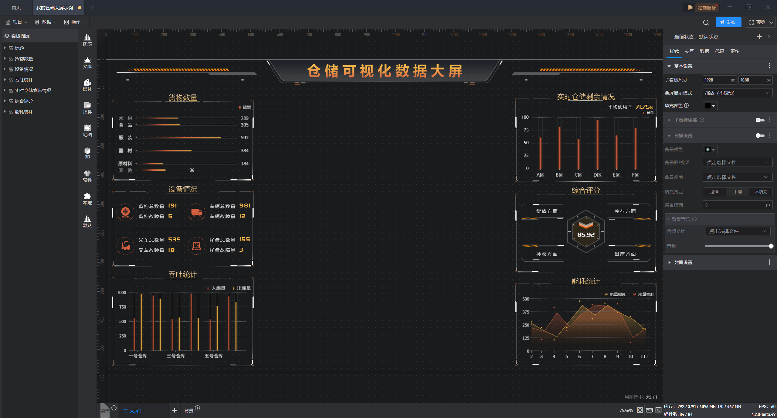Select the 媒体 media component icon
The width and height of the screenshot is (777, 418).
coord(87,85)
